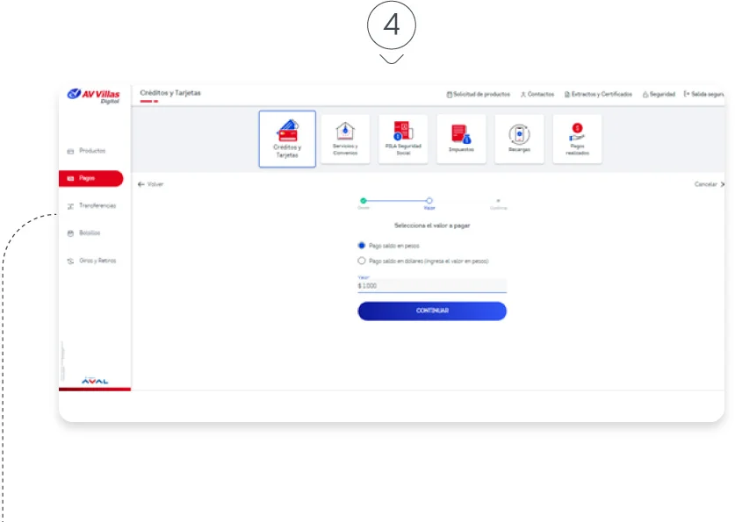Click the Transferencias sidebar icon
735x522 pixels.
coord(70,206)
